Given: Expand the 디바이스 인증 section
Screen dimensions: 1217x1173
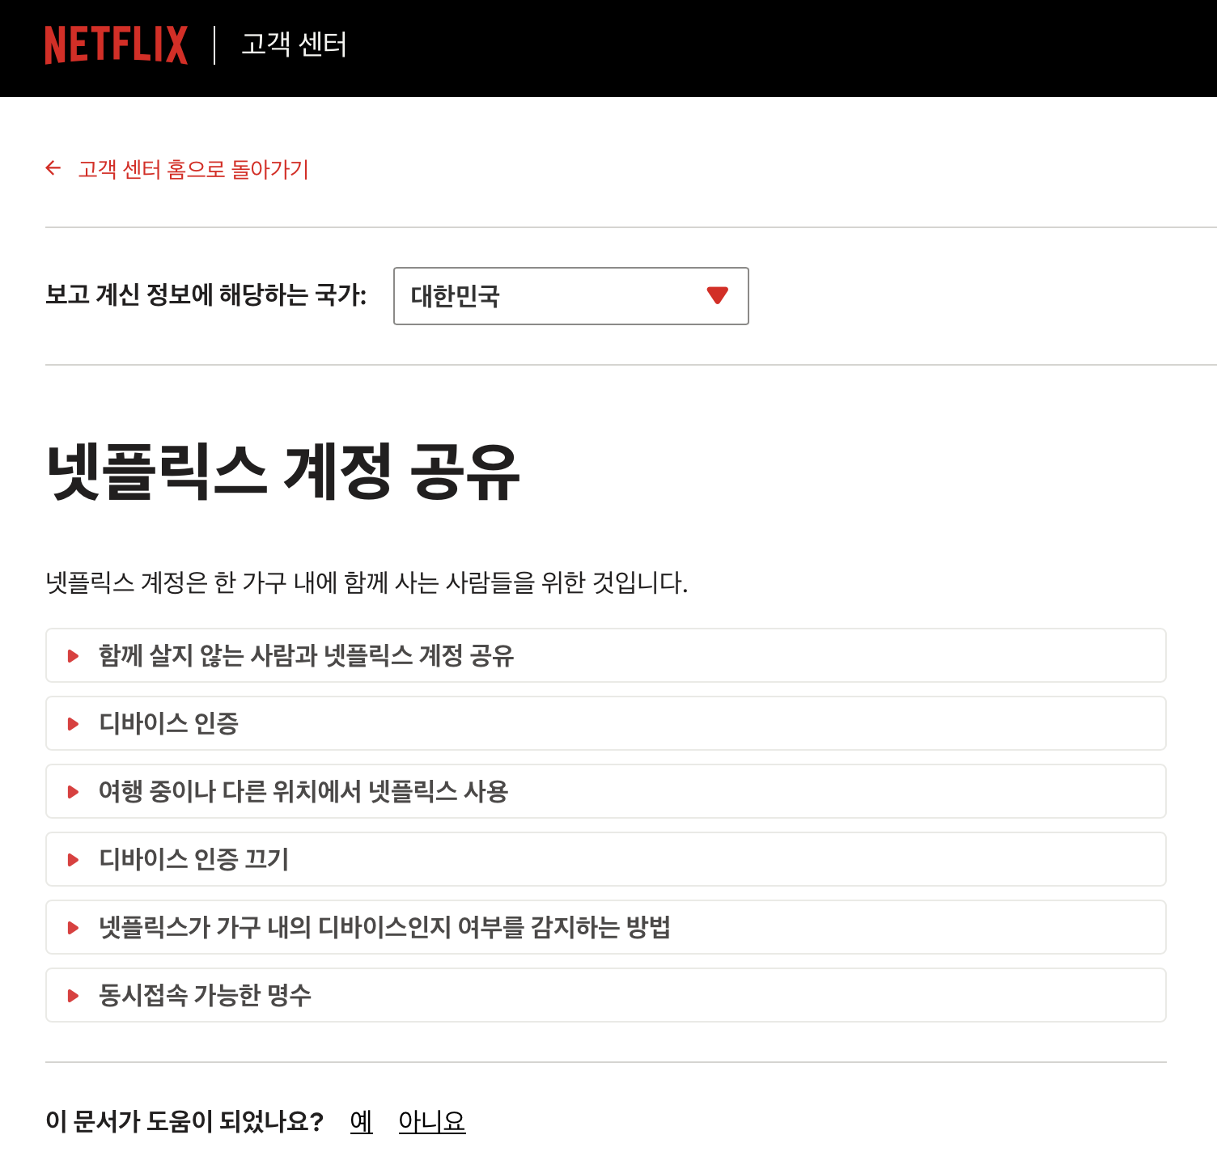Looking at the screenshot, I should coord(605,723).
